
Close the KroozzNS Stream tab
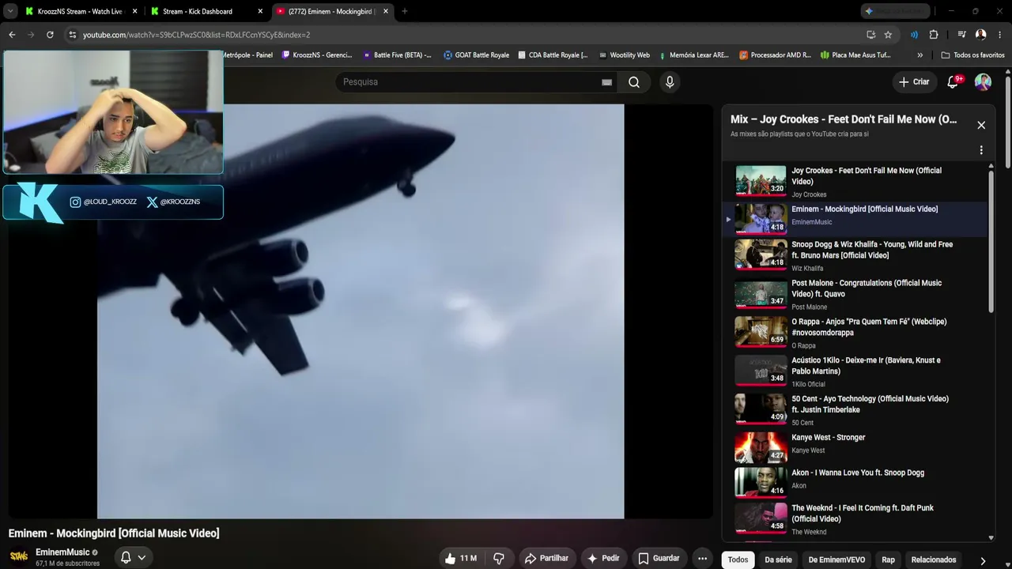pos(134,11)
